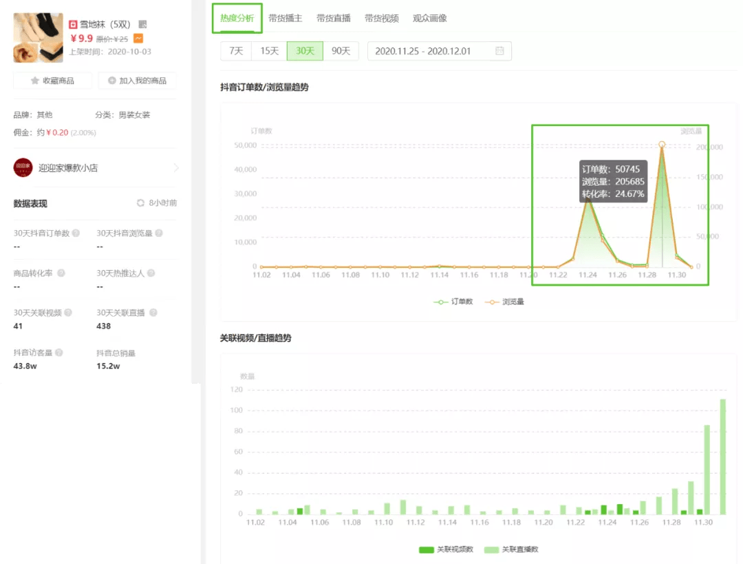Click help icon next to 抖音访客量

[59, 353]
